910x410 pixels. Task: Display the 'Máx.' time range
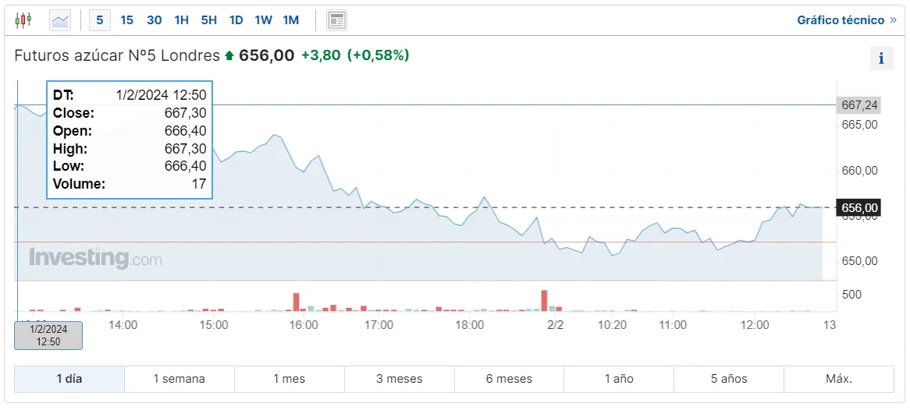coord(839,379)
